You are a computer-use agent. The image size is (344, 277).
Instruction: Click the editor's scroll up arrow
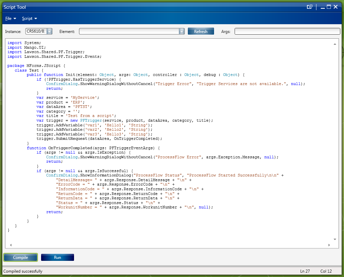pyautogui.click(x=335, y=44)
